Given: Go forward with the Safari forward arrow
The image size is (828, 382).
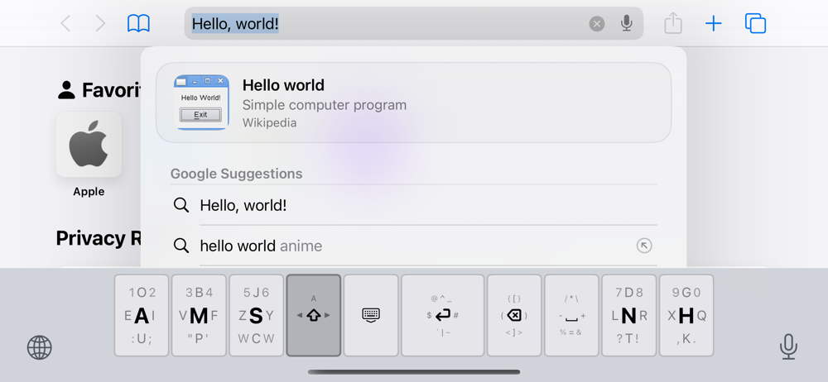Looking at the screenshot, I should click(100, 24).
